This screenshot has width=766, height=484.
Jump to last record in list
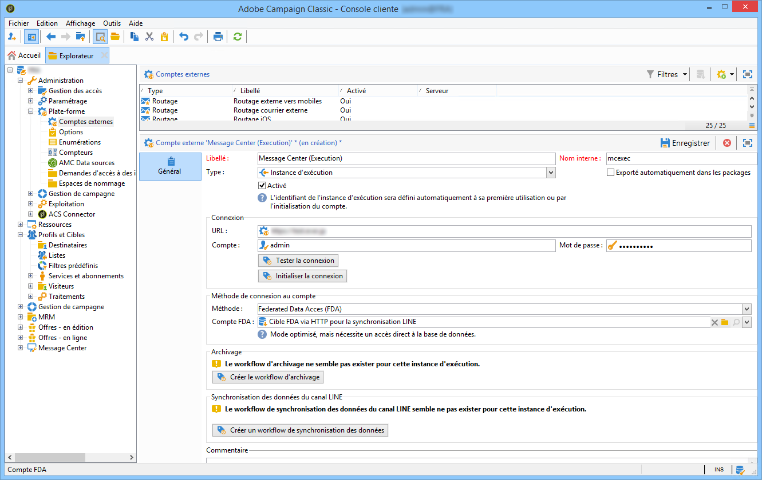752,116
